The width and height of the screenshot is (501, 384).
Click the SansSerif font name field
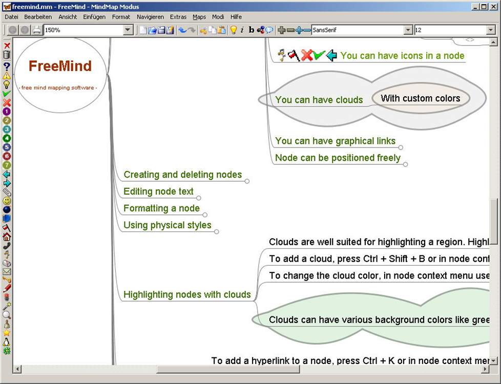click(358, 30)
